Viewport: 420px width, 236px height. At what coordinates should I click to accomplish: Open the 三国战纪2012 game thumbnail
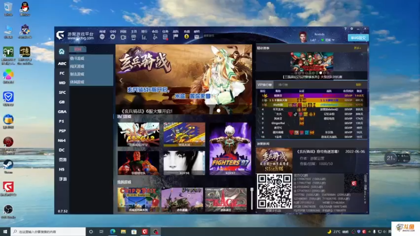pyautogui.click(x=139, y=135)
